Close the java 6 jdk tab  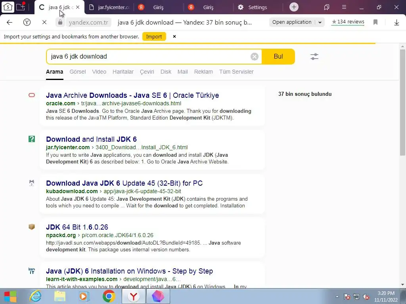tap(78, 7)
